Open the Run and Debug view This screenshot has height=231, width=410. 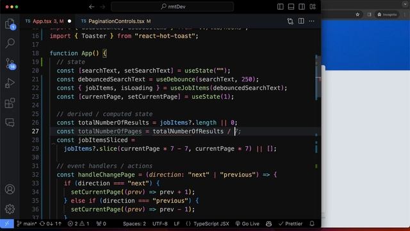coord(10,83)
